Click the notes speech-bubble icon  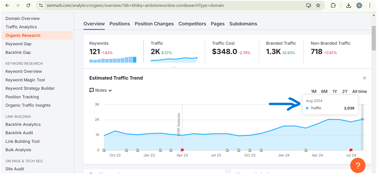pos(92,90)
